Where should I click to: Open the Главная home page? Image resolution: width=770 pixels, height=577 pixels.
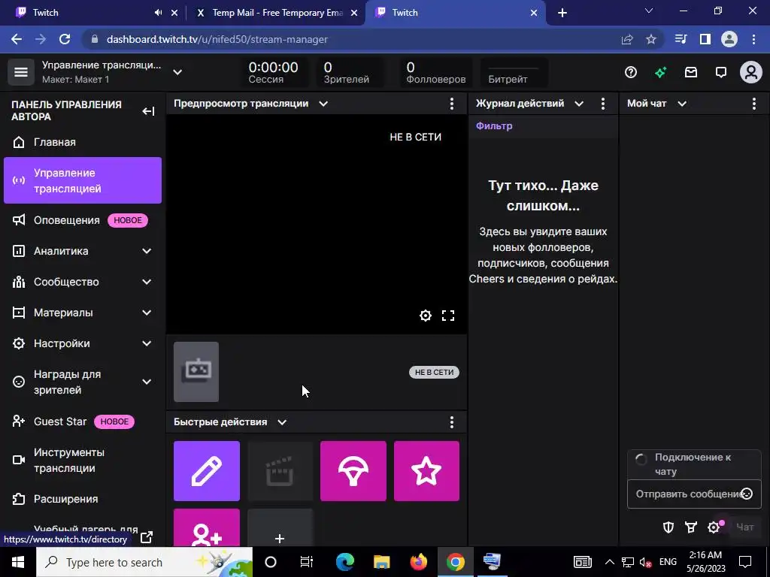[x=83, y=142]
